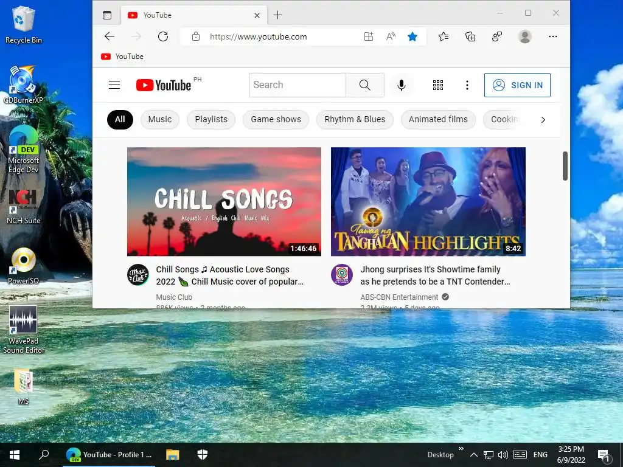Select the YouTube browser tab
Image resolution: width=623 pixels, height=467 pixels.
(194, 15)
